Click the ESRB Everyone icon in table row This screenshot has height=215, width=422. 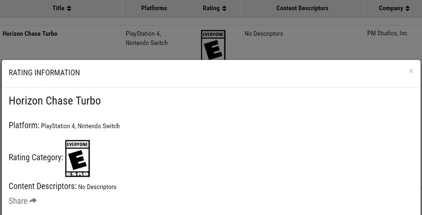click(x=213, y=45)
